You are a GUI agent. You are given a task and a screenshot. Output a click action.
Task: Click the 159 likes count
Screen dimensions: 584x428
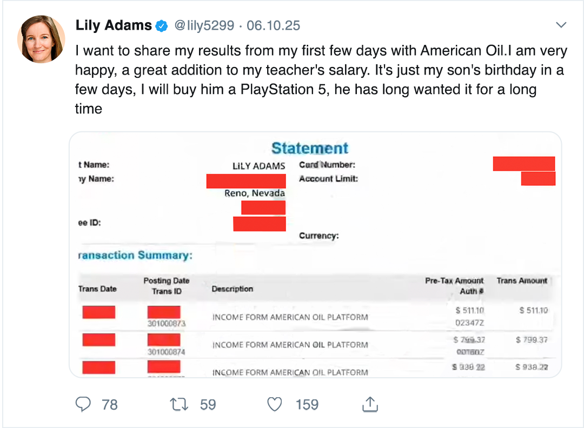coord(307,404)
